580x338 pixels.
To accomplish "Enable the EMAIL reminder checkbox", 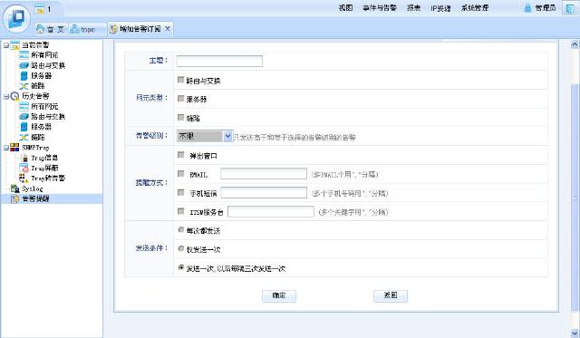I will click(x=181, y=173).
